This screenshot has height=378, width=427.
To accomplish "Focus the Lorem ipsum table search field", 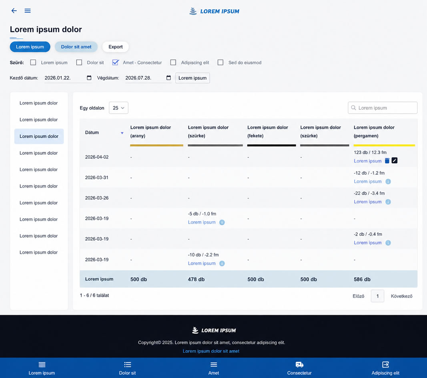I will 382,108.
